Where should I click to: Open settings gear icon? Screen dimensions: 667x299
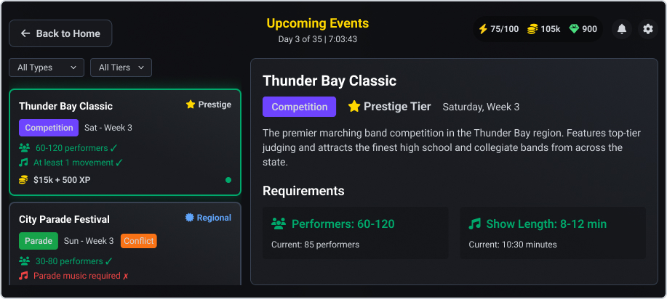coord(647,29)
